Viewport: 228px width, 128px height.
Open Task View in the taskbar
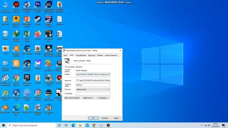pos(66,125)
